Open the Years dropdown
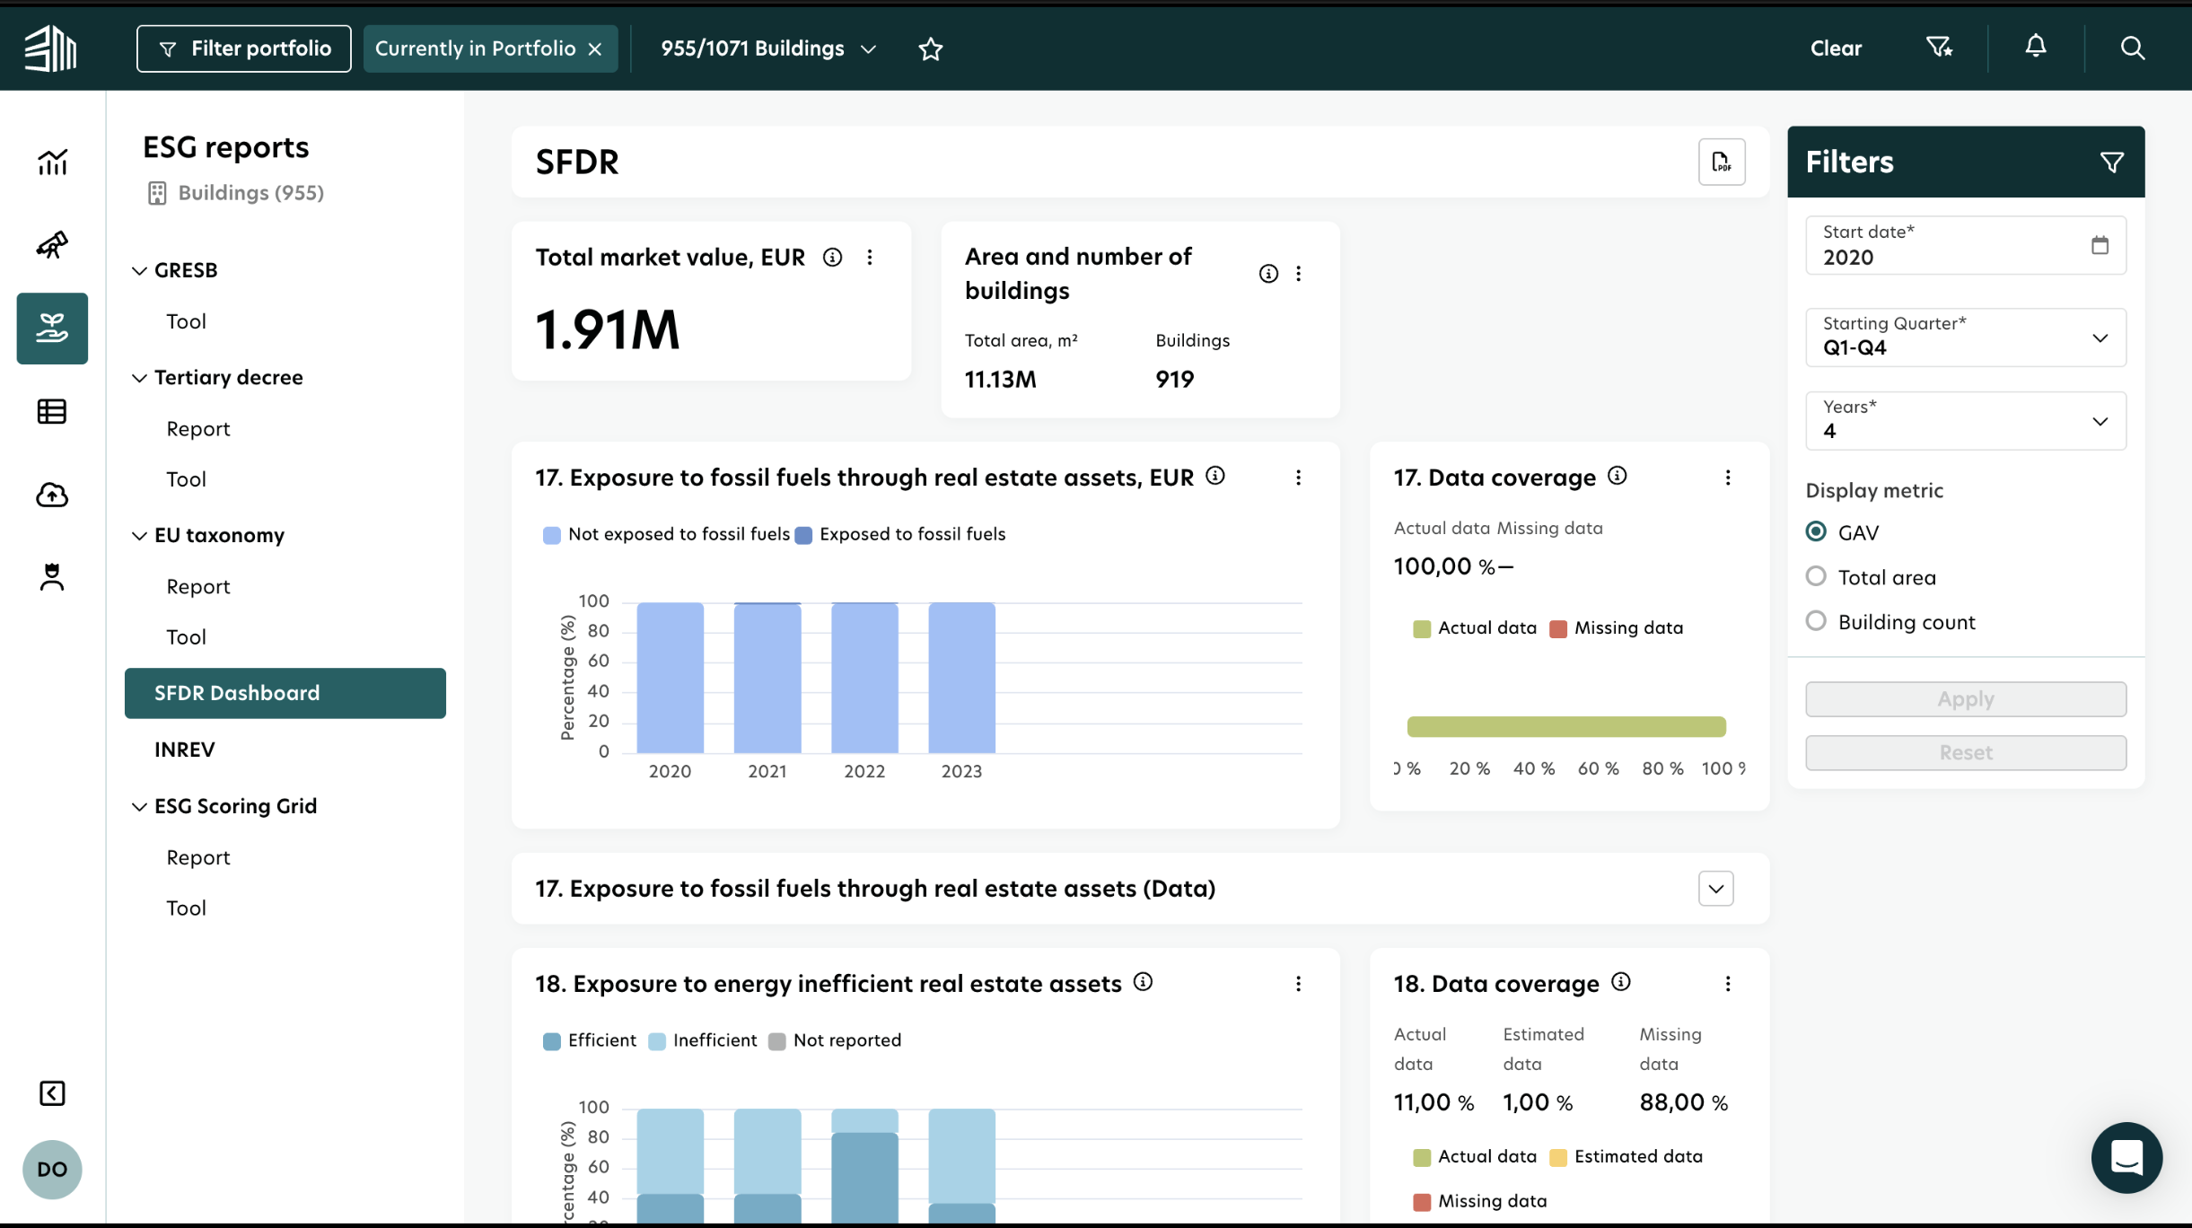Screen dimensions: 2192x1228 1966,421
